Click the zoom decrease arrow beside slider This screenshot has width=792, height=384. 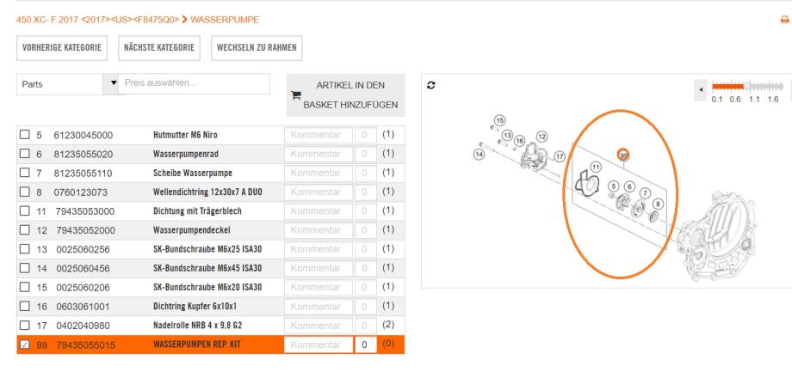click(x=700, y=88)
